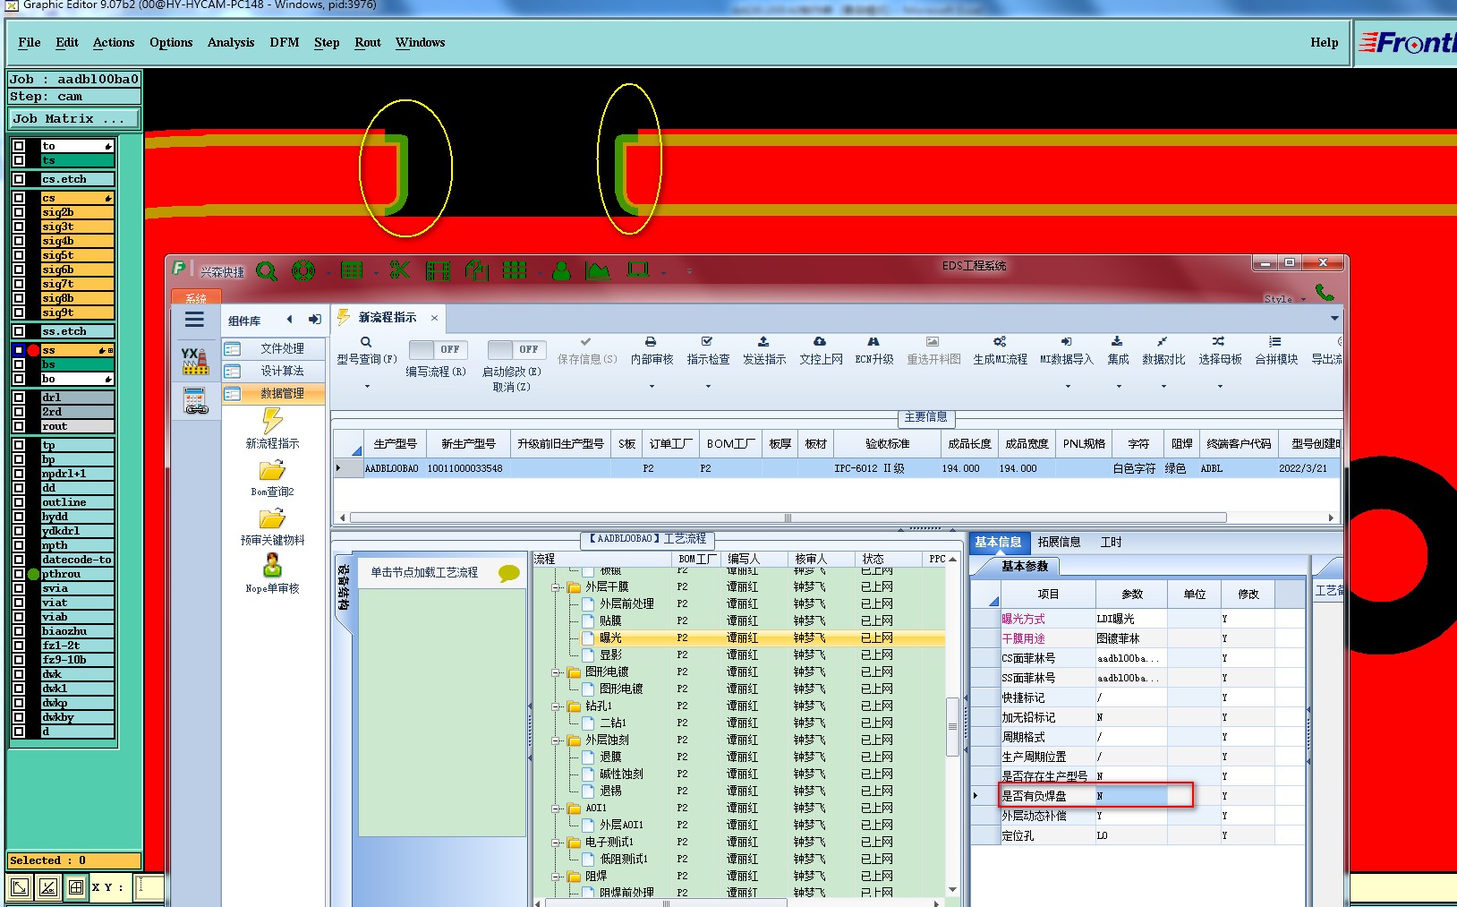Click the angle measurement mode button
This screenshot has width=1457, height=907.
point(48,888)
